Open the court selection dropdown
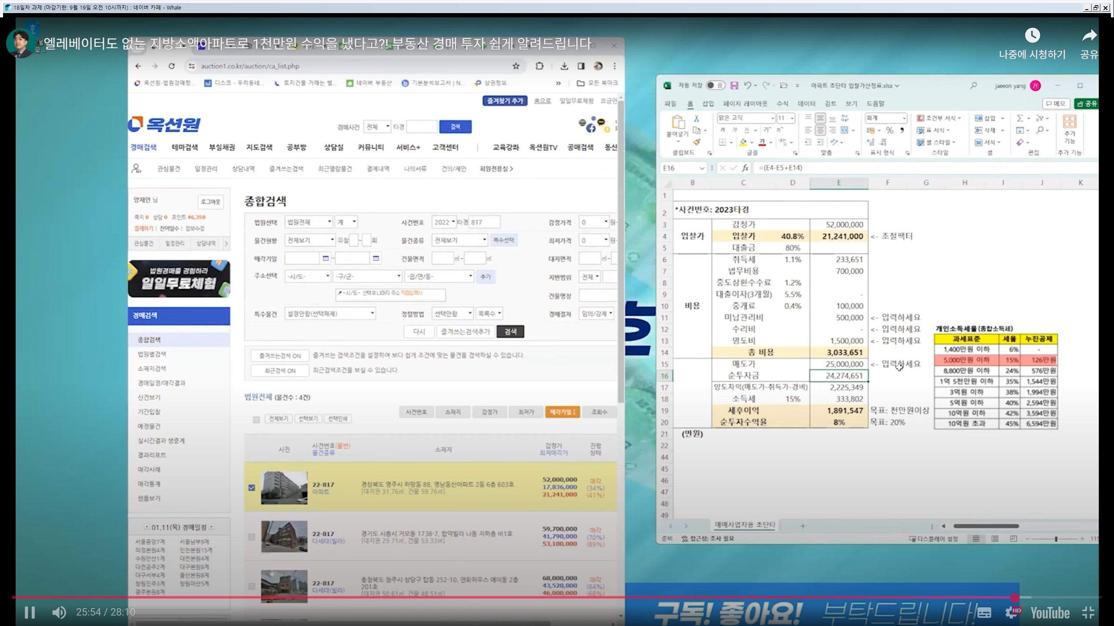This screenshot has height=626, width=1114. click(x=309, y=222)
